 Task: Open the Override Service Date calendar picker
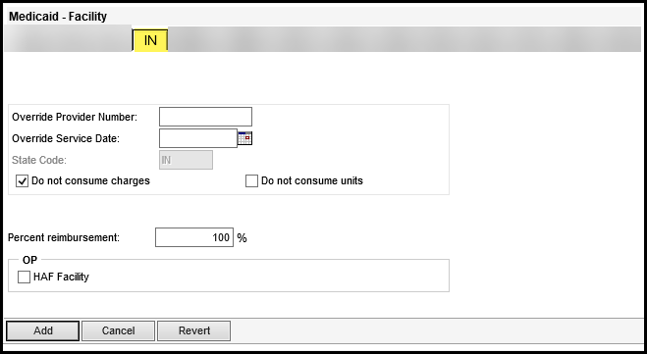[244, 138]
